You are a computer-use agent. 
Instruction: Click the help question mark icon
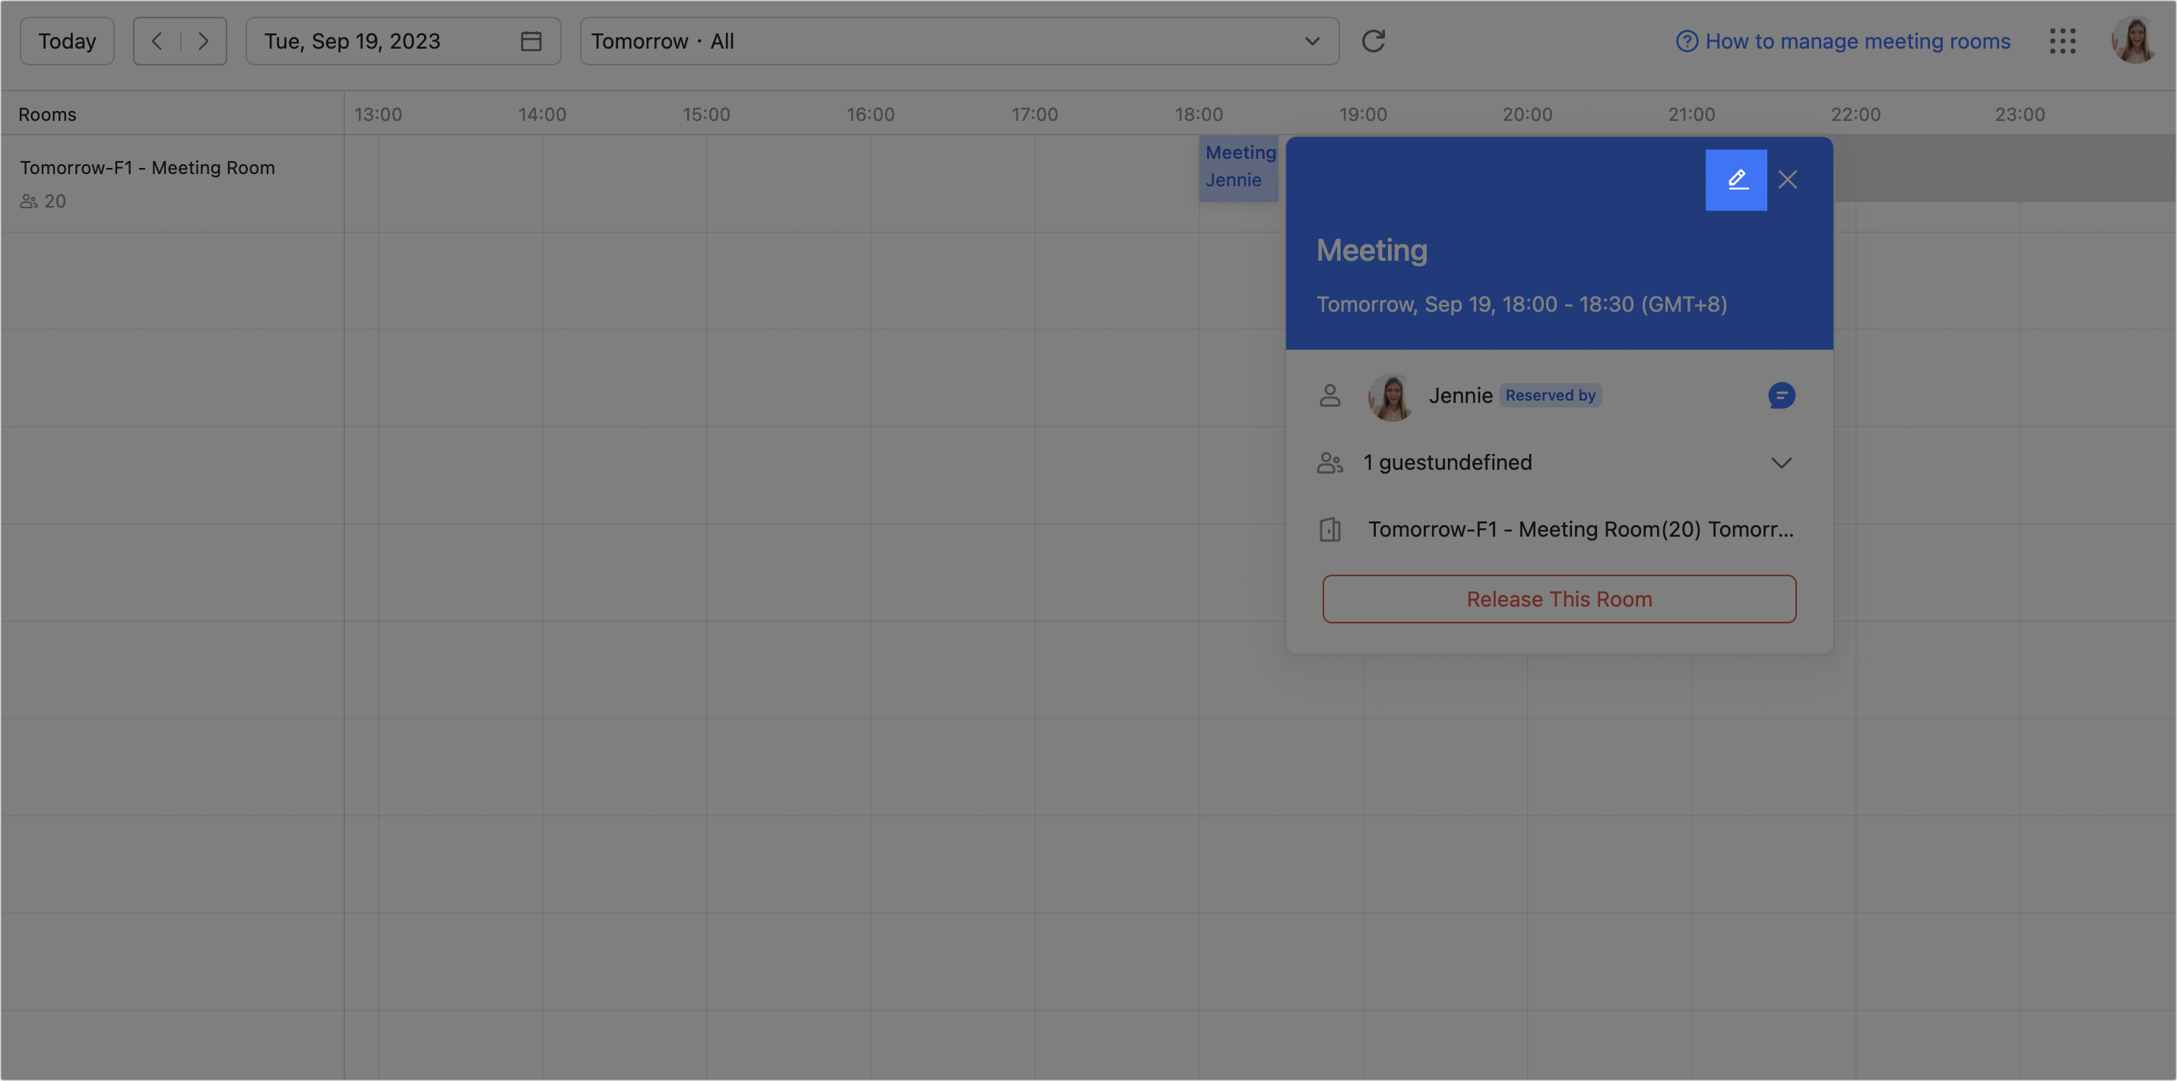[1686, 40]
